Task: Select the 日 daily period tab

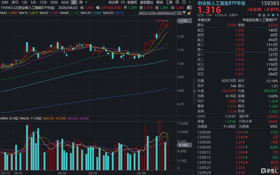Action: pyautogui.click(x=74, y=2)
